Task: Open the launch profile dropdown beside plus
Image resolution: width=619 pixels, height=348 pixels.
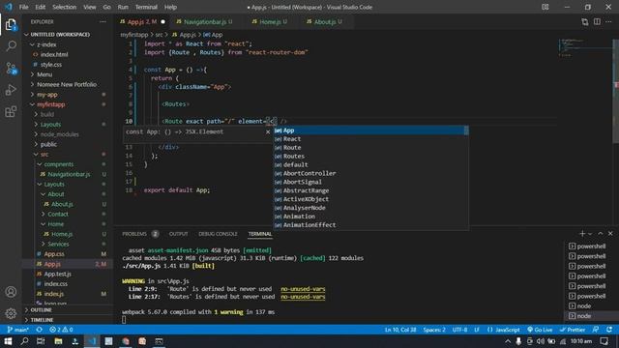Action: (x=590, y=234)
